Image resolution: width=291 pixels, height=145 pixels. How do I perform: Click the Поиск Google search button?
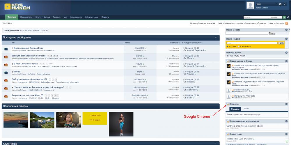coord(272,33)
